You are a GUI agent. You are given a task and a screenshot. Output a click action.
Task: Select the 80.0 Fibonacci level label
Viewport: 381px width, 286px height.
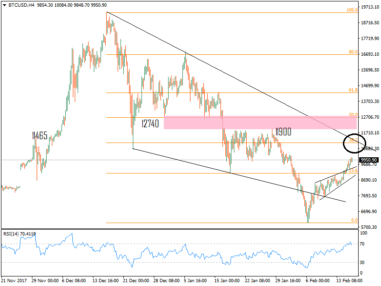click(353, 52)
